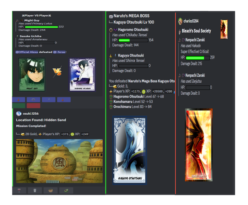Screen dimensions: 248x205
Task: Click the milk glass reaction button
Action: coord(35,190)
